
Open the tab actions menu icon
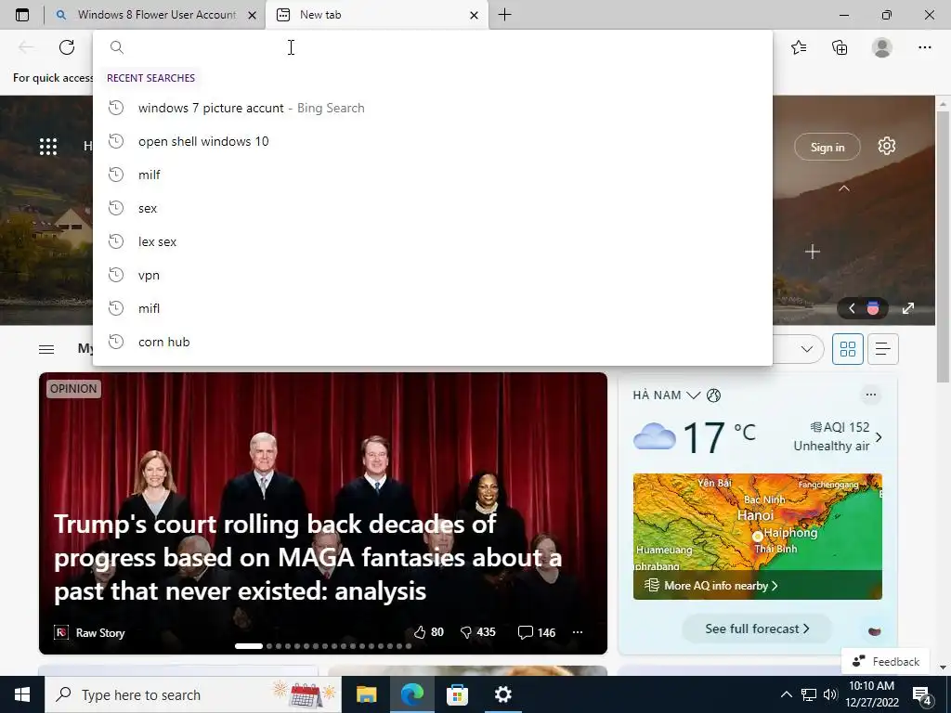click(x=22, y=15)
